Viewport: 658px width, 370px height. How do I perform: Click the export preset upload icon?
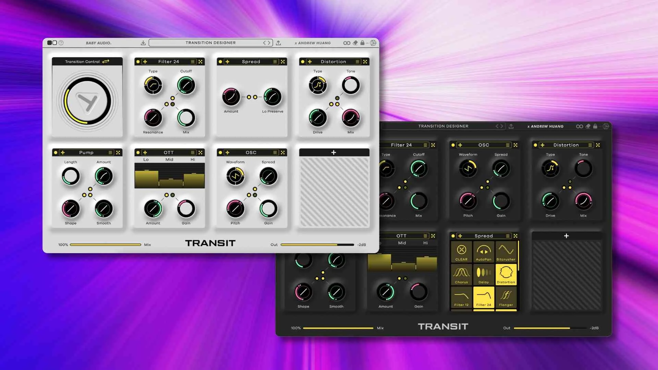tap(278, 43)
